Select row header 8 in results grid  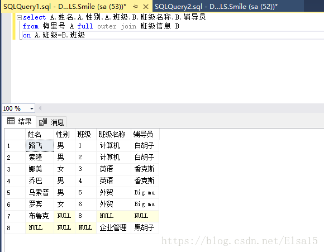coord(15,228)
